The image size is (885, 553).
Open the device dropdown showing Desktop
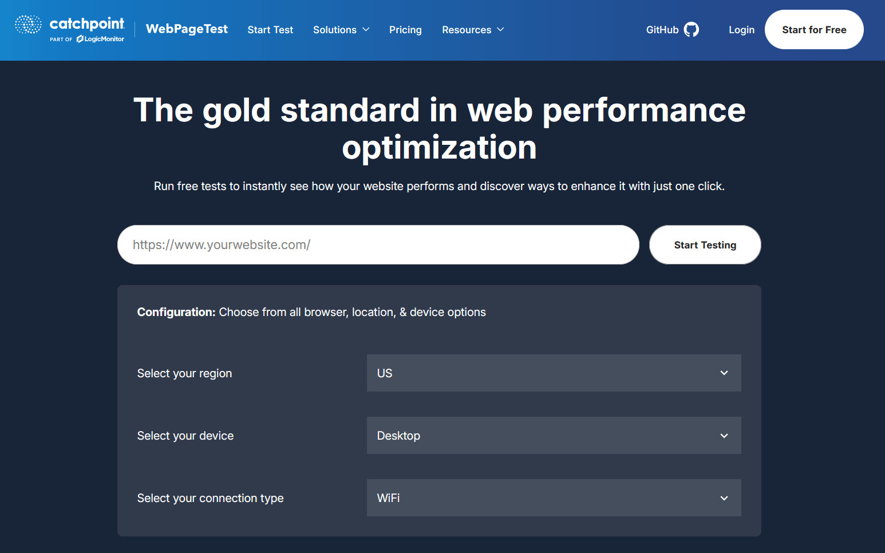pos(554,435)
